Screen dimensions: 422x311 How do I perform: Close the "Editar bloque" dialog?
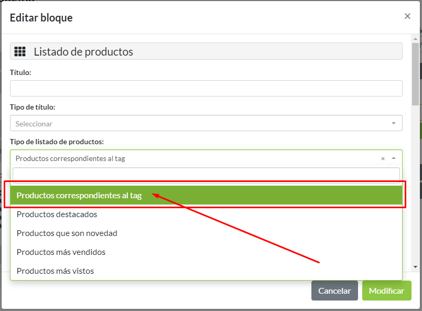(x=407, y=16)
